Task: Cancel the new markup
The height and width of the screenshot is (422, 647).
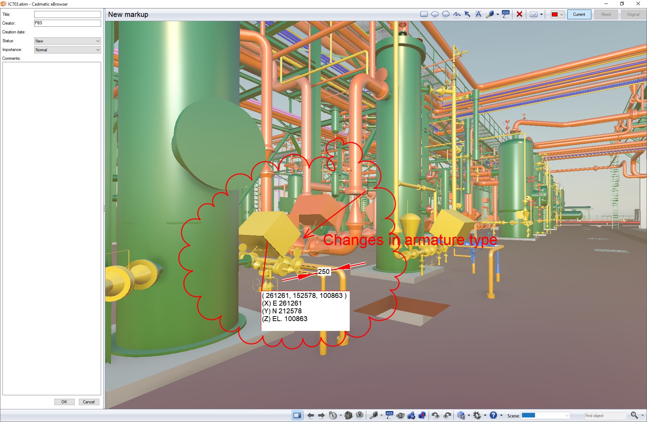Action: 89,402
